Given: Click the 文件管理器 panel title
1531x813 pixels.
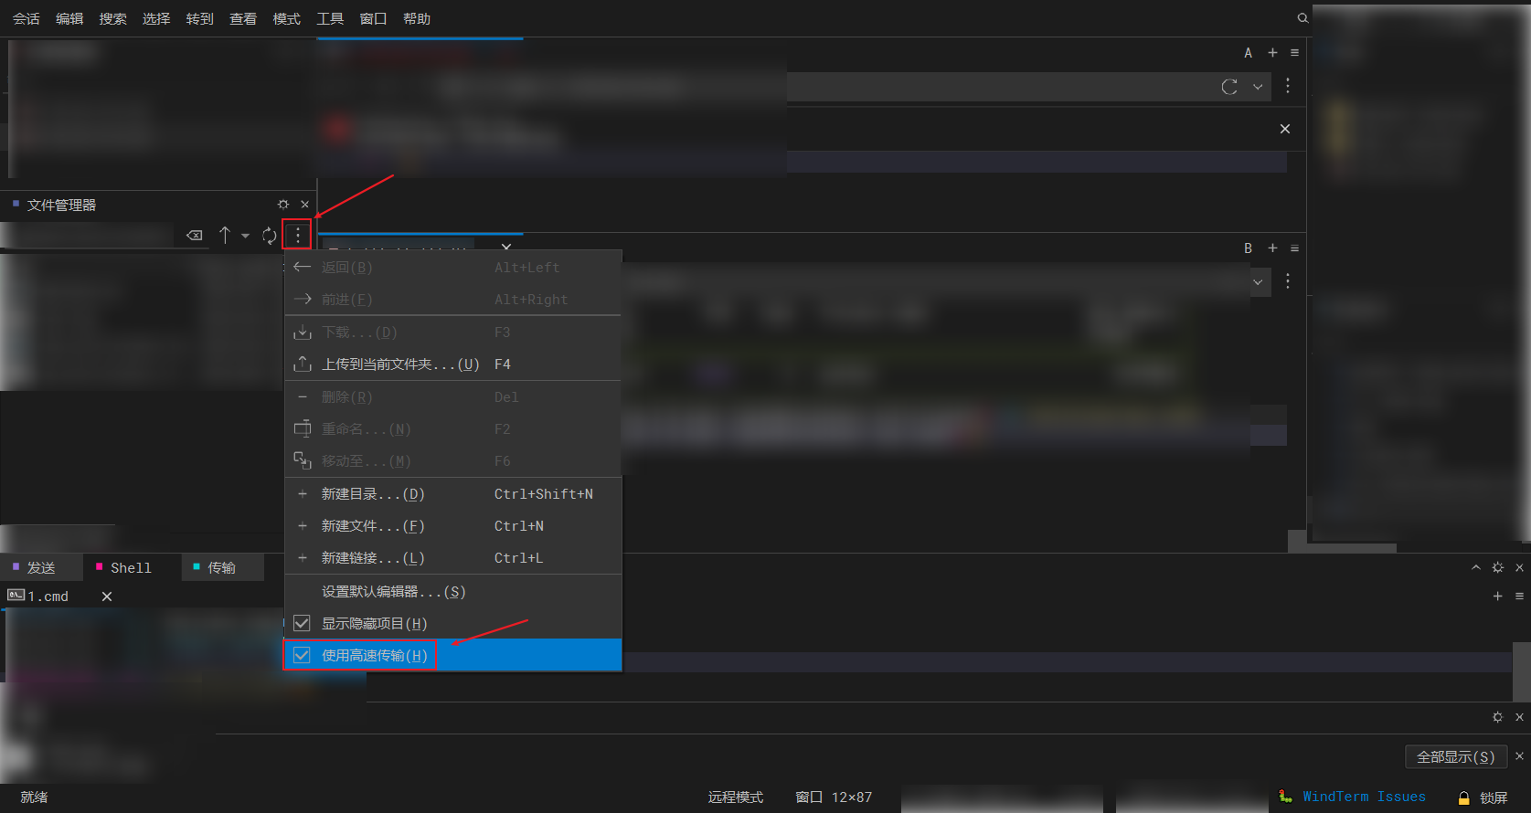Looking at the screenshot, I should [x=61, y=205].
